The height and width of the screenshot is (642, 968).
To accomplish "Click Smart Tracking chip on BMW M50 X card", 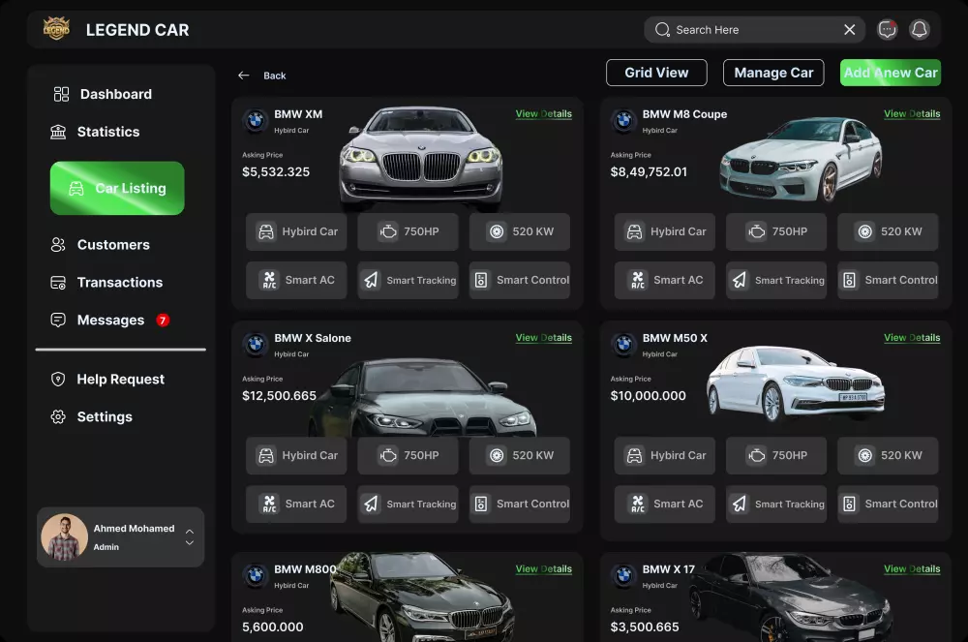I will point(776,504).
